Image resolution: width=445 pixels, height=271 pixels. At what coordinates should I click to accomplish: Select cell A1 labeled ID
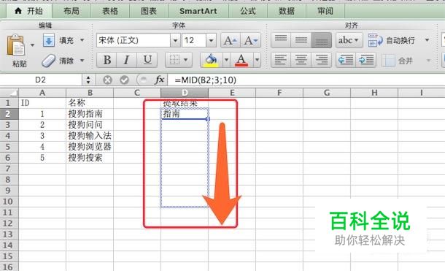[42, 103]
